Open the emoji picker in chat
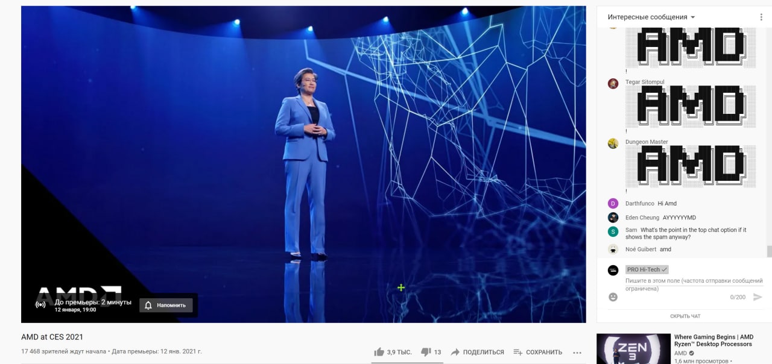772x364 pixels. (x=613, y=297)
